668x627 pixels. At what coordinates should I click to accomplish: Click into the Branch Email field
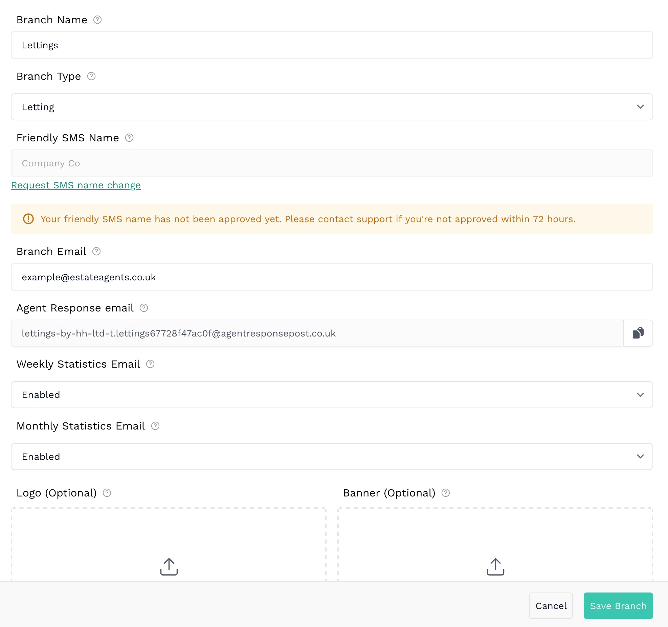[332, 277]
